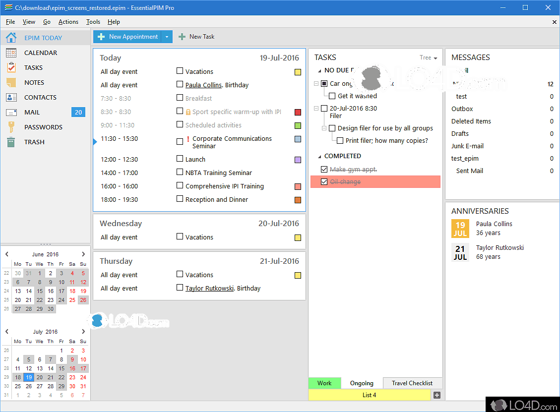Go to previous month from June 2016
This screenshot has width=560, height=412.
[7, 254]
